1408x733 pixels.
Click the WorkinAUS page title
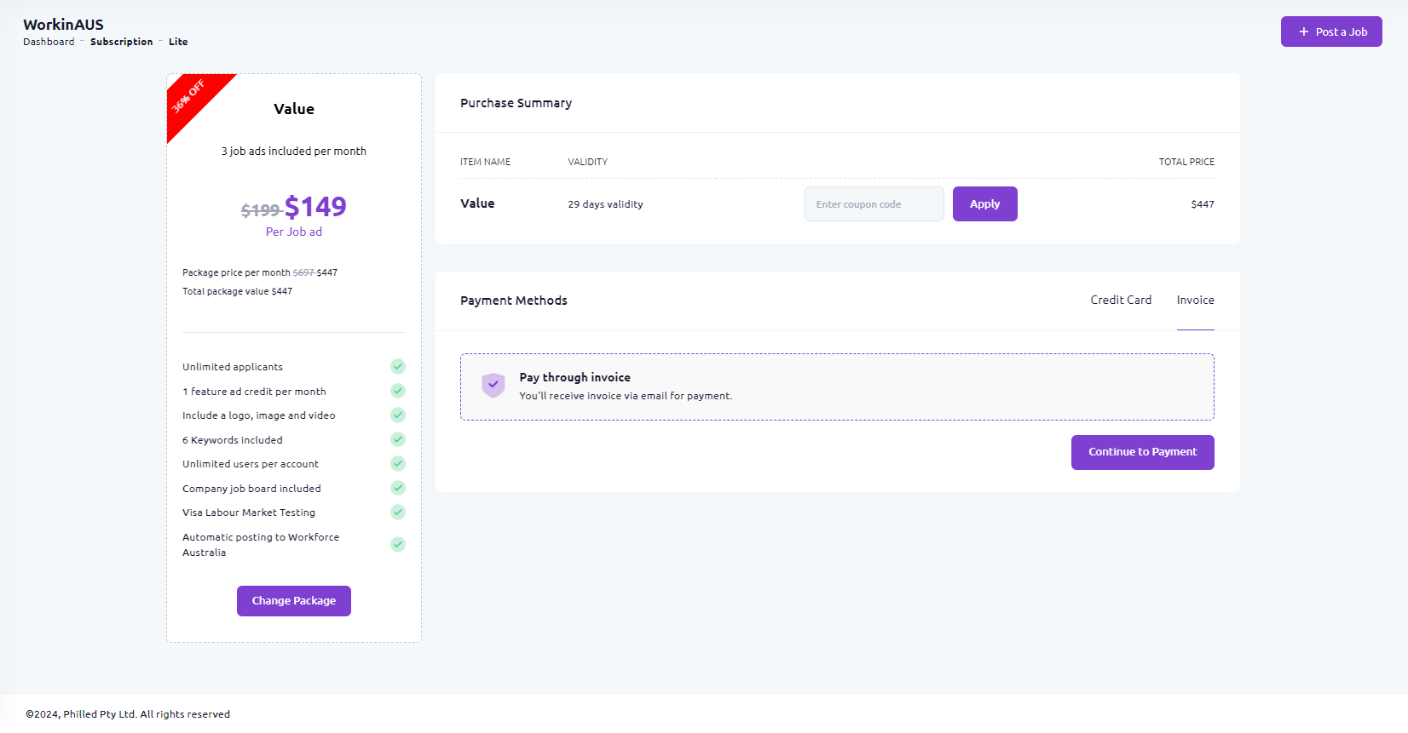coord(63,25)
